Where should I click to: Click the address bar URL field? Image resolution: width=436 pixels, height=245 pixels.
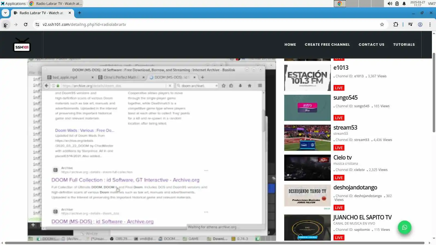click(x=210, y=24)
